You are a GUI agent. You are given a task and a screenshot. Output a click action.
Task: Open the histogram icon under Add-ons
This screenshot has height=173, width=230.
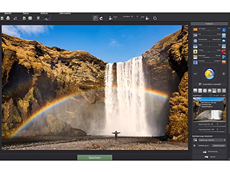(x=46, y=18)
